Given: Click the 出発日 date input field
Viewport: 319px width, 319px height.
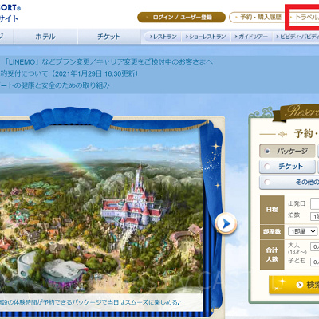Looking at the screenshot, I should click(315, 203).
